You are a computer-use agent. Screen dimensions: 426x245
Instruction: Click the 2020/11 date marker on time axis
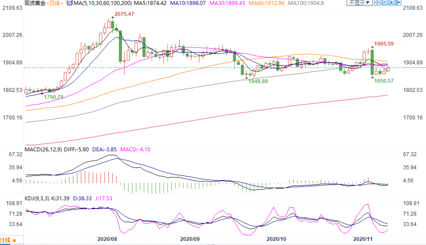tap(363, 239)
